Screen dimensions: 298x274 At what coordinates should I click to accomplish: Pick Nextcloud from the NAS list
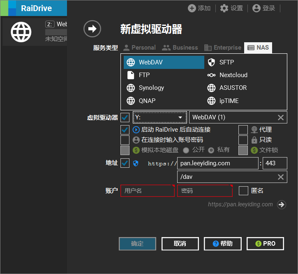[233, 75]
